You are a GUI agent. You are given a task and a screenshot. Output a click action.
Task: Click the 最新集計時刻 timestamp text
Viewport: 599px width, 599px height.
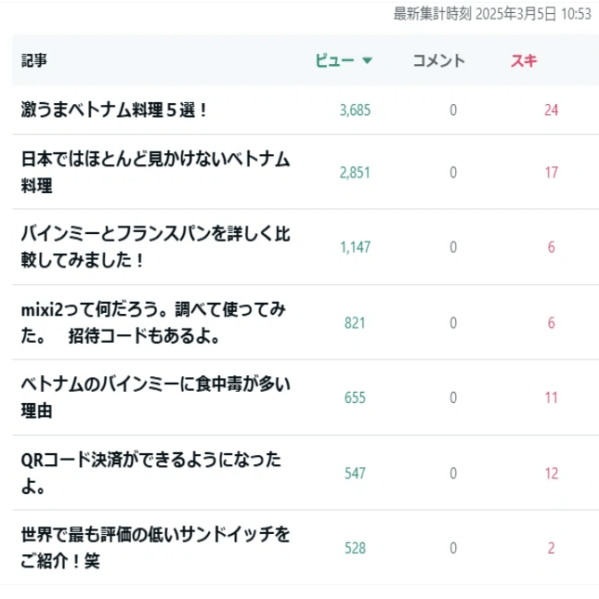pyautogui.click(x=492, y=14)
